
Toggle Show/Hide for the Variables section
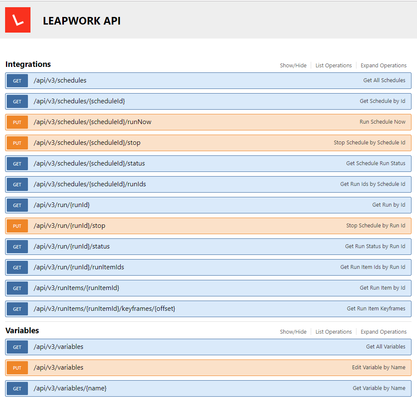[293, 332]
